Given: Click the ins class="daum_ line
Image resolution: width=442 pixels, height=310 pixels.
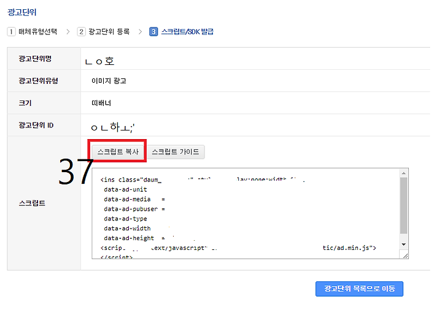Looking at the screenshot, I should (131, 180).
